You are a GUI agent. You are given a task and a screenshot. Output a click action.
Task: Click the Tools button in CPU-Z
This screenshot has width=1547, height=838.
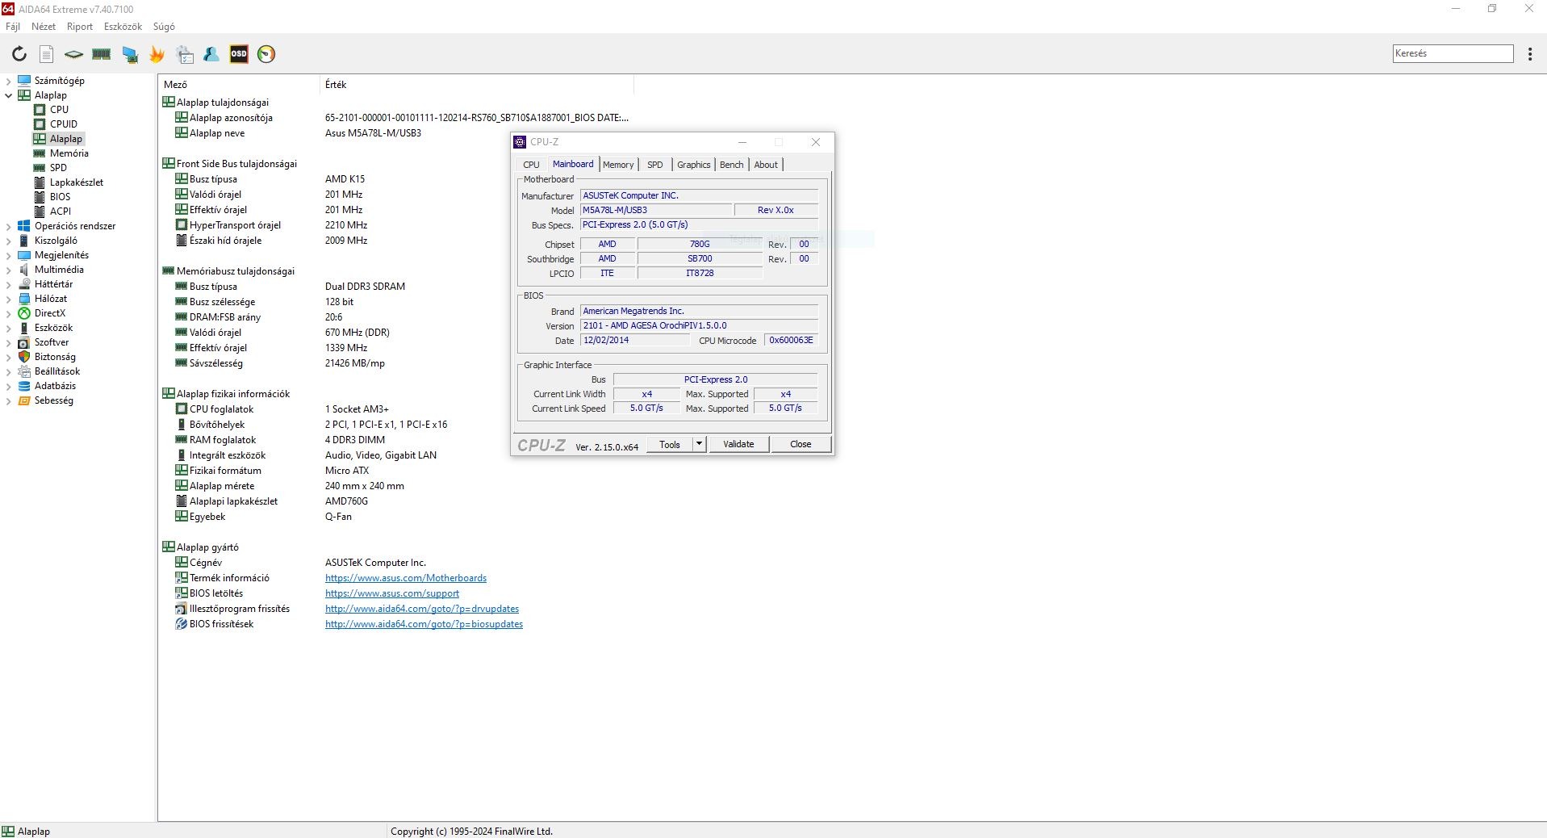[670, 444]
